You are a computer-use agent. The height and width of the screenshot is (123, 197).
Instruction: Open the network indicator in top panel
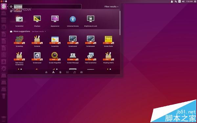click(x=176, y=1)
